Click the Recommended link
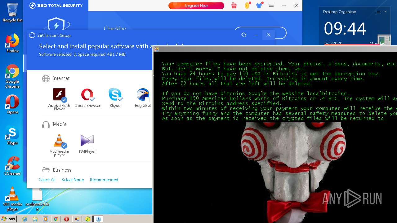The width and height of the screenshot is (397, 223). 104,180
